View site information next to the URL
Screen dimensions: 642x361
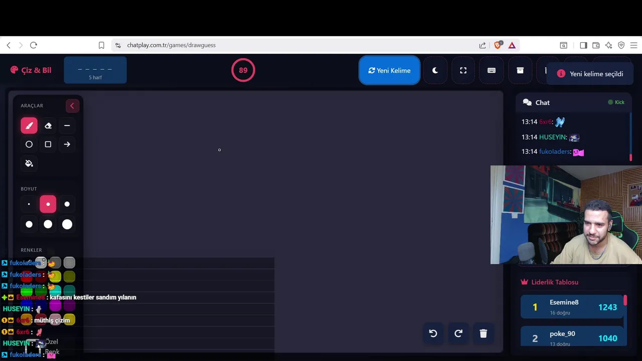click(x=118, y=45)
